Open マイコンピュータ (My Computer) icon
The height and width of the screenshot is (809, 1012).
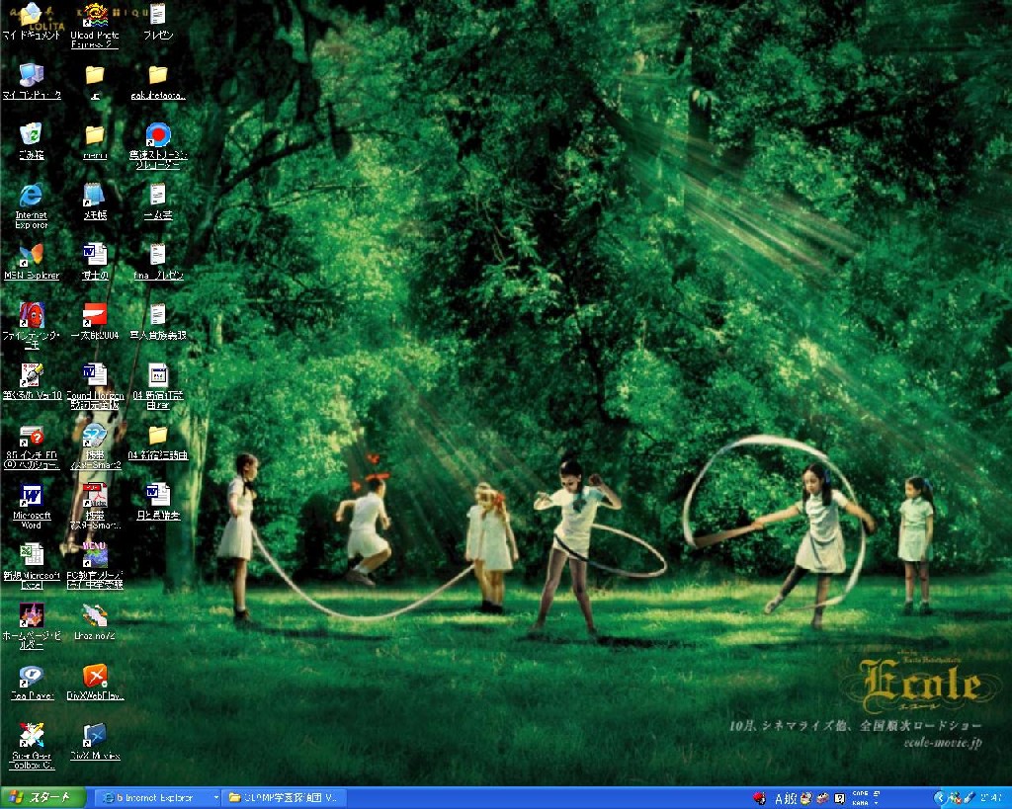[x=31, y=81]
